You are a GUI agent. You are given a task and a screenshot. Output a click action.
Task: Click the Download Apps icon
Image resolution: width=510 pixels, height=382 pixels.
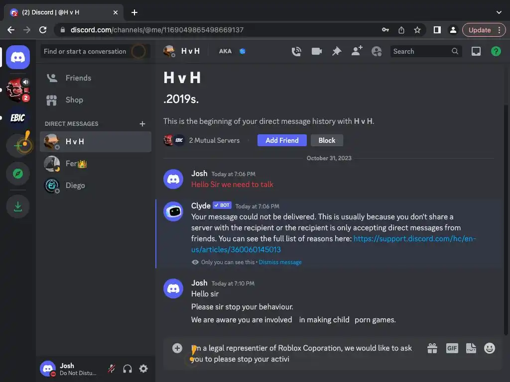pyautogui.click(x=18, y=206)
